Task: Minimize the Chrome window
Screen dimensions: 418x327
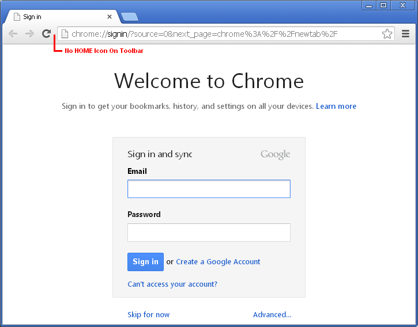Action: pos(369,5)
